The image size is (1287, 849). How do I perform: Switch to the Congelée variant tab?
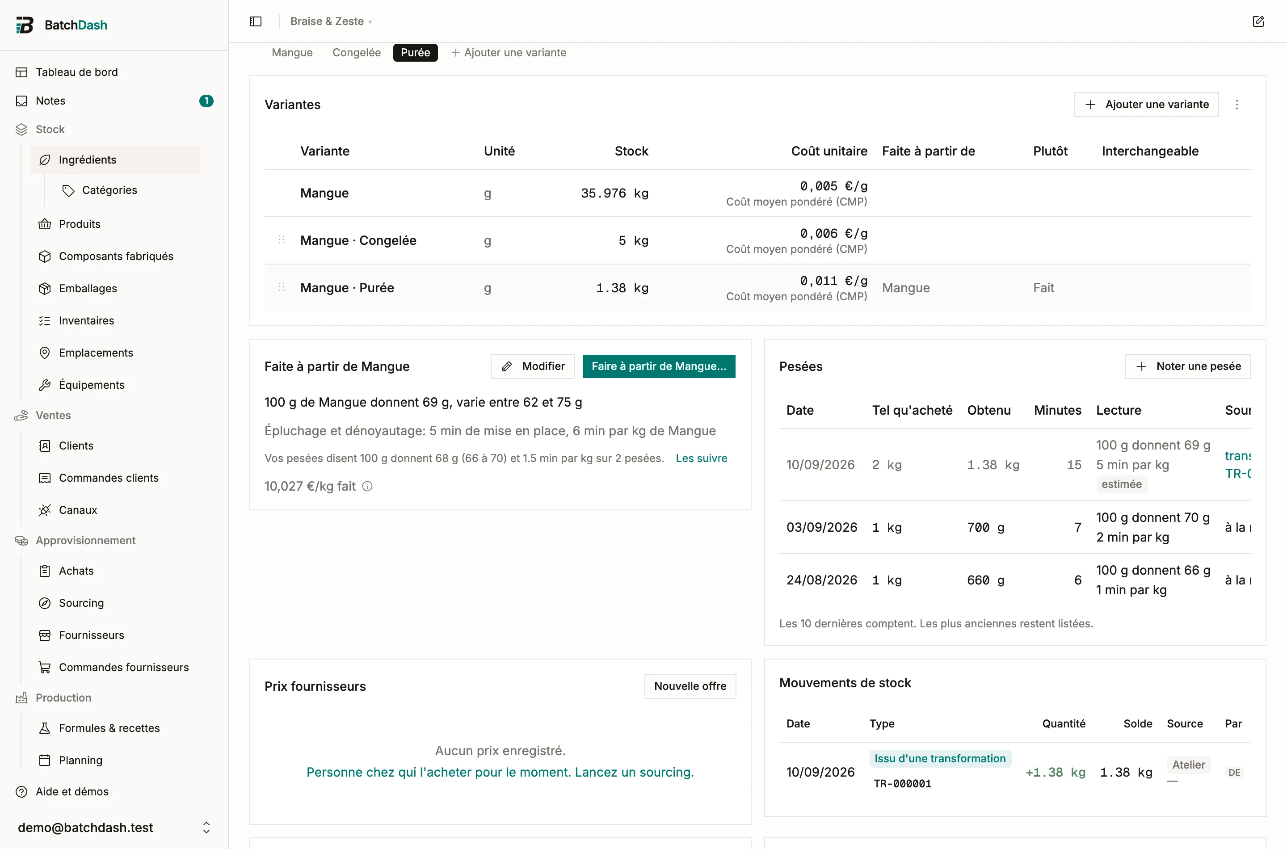tap(356, 53)
